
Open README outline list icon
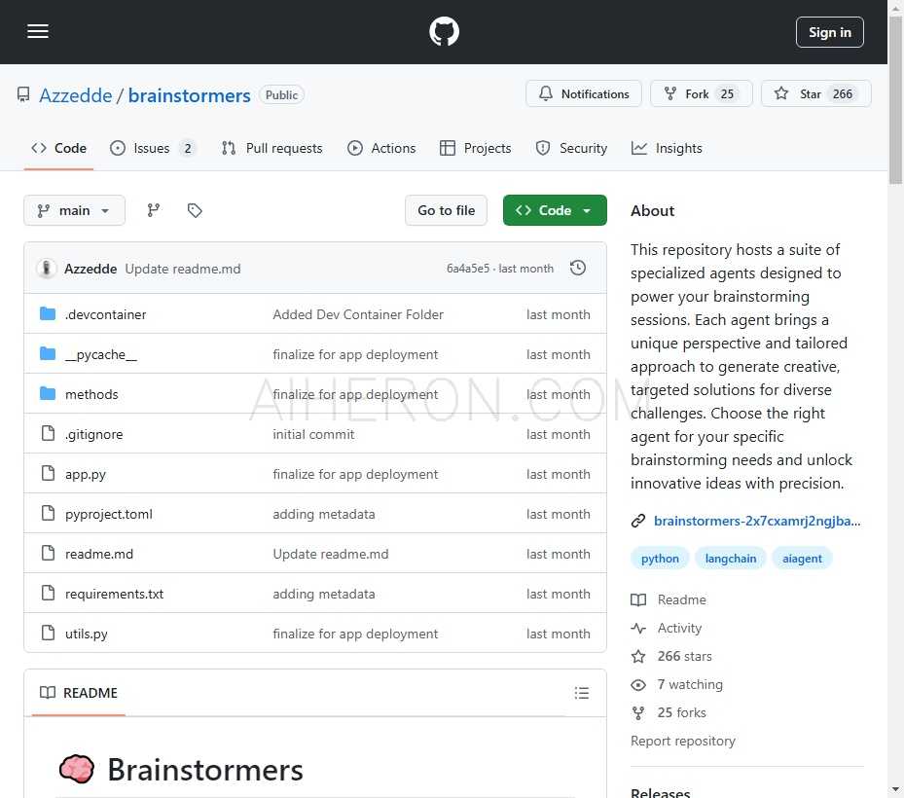(x=582, y=693)
